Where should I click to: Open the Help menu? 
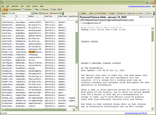click(x=42, y=6)
